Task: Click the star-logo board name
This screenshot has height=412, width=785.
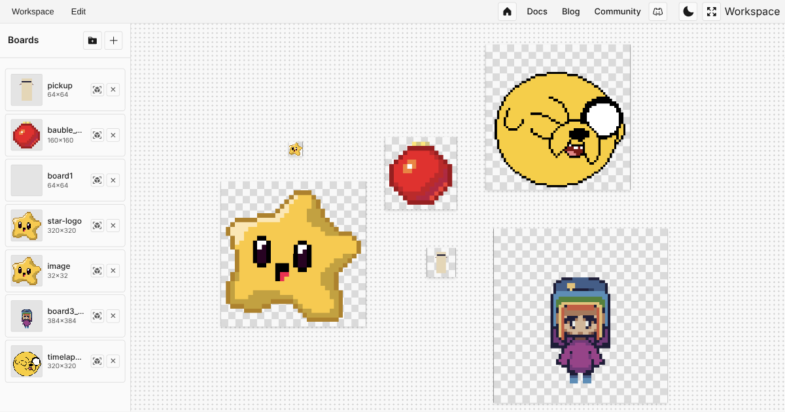Action: pos(65,221)
